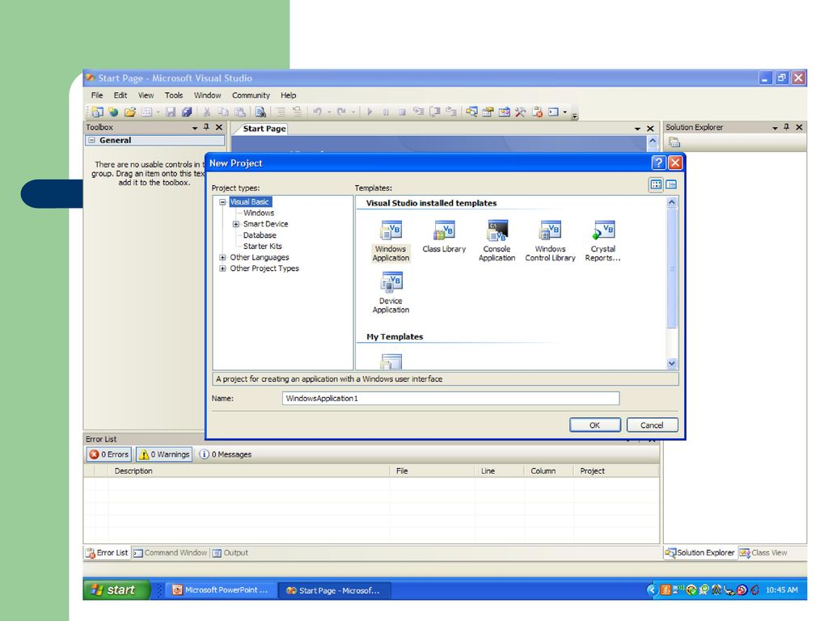Open the File menu
This screenshot has width=828, height=621.
click(97, 95)
